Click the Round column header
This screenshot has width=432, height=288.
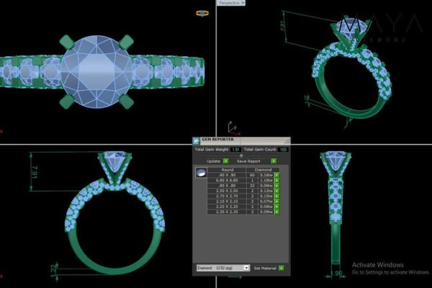(x=227, y=169)
